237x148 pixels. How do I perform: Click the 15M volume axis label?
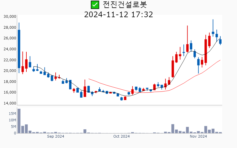12,114
